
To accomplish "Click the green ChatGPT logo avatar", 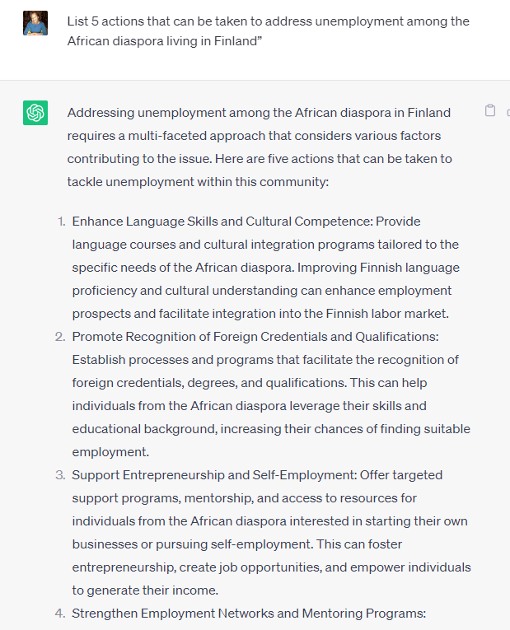I will 35,113.
